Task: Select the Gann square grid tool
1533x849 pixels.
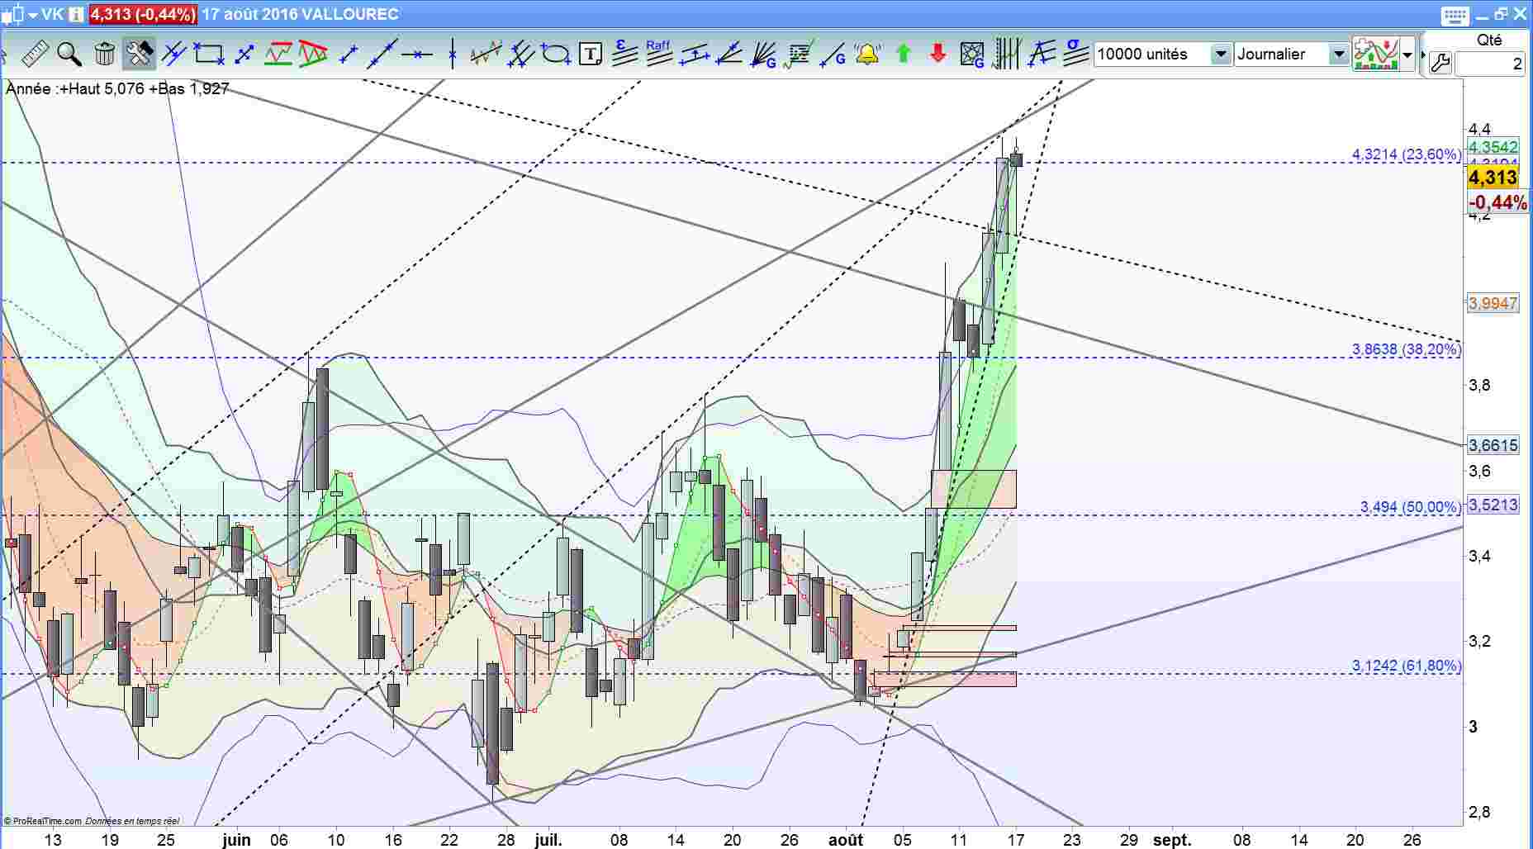Action: click(x=972, y=55)
